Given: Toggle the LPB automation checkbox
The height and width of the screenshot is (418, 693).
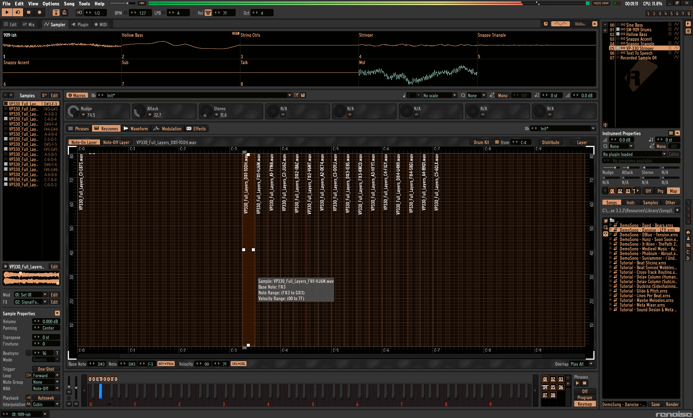Looking at the screenshot, I should (x=164, y=13).
